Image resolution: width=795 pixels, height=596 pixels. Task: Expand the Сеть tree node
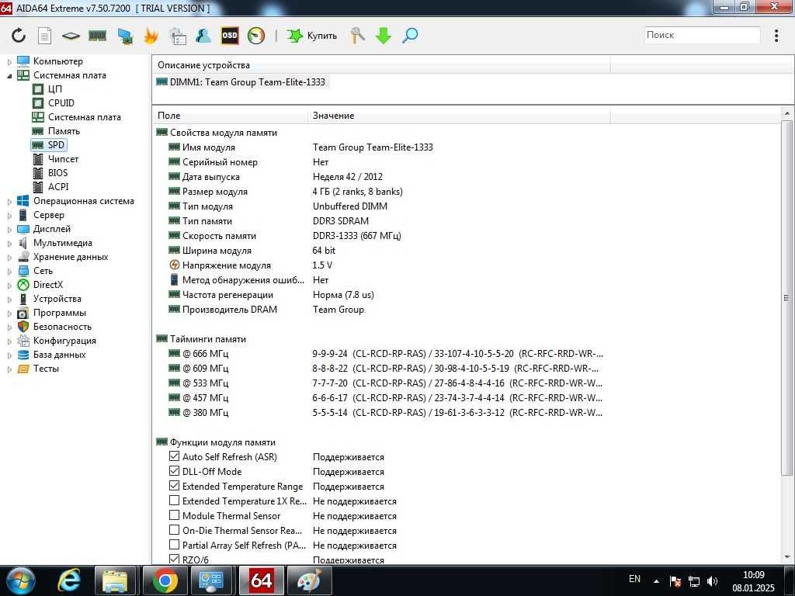pos(9,272)
